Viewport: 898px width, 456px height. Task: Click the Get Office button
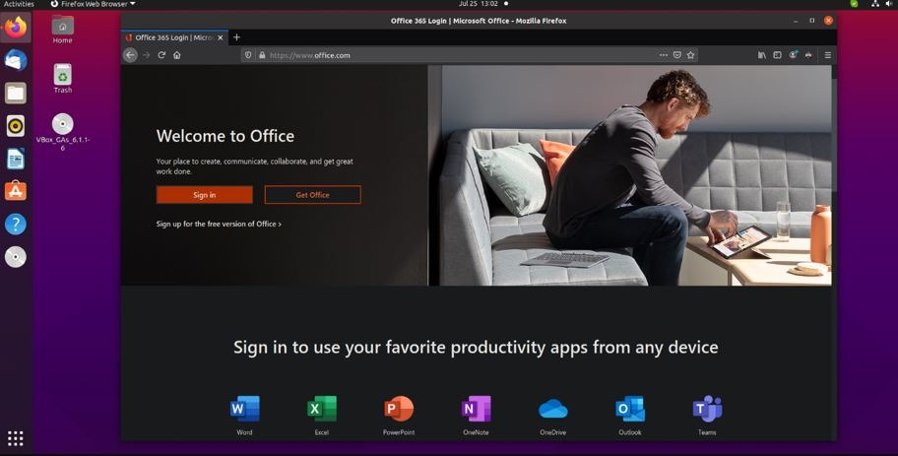click(x=313, y=195)
